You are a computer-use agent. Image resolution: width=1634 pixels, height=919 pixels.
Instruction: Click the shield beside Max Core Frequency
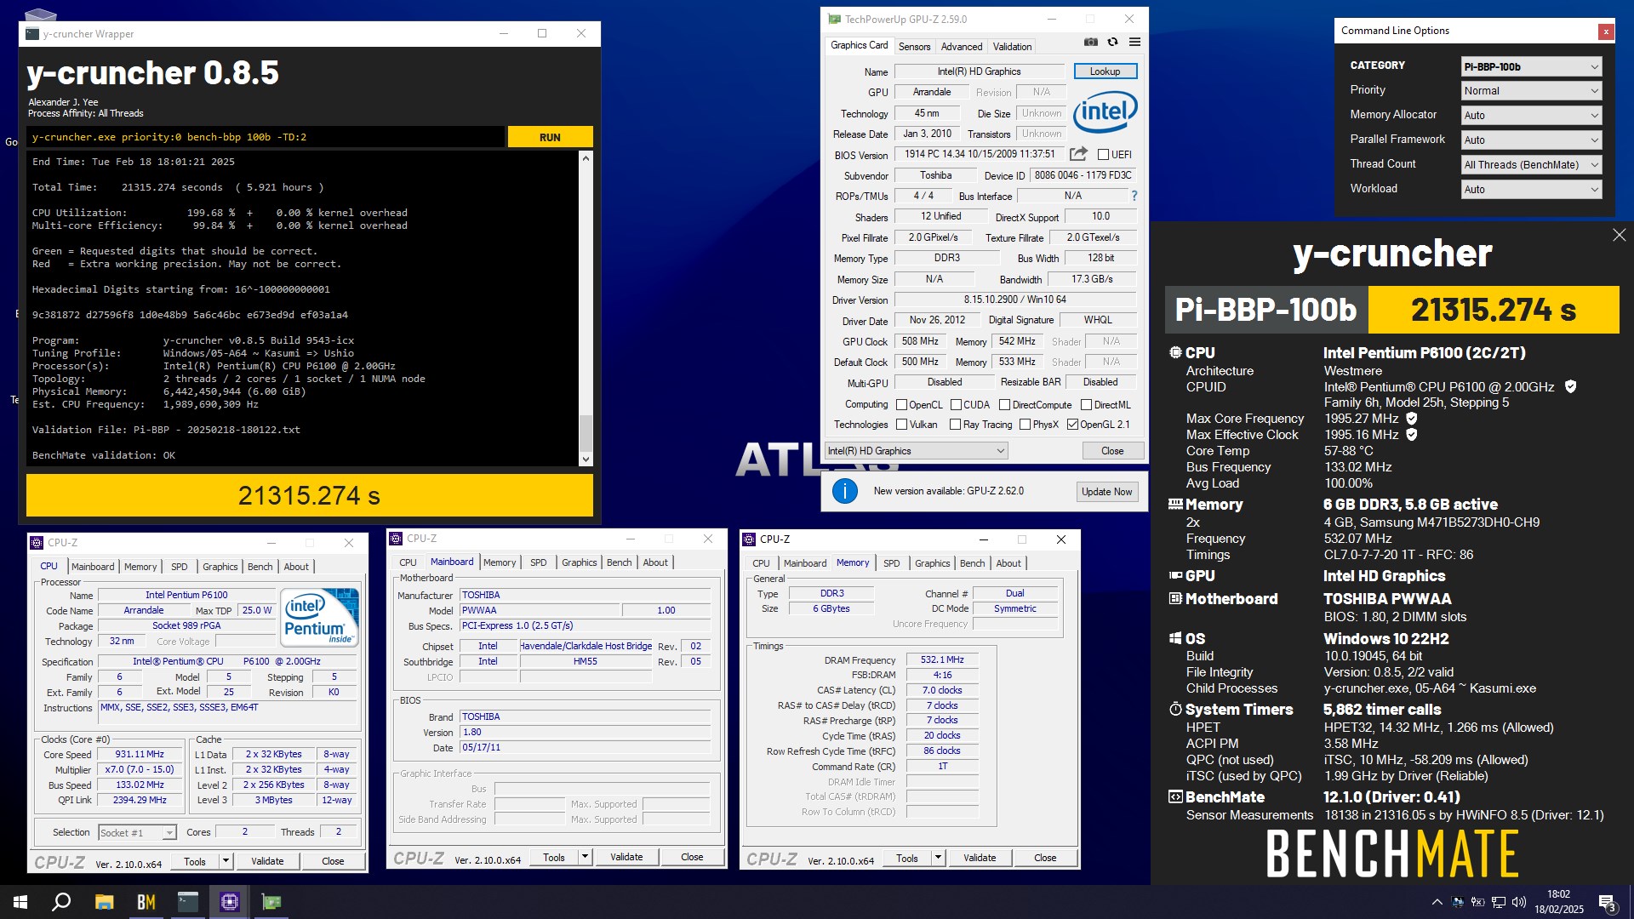(1411, 418)
